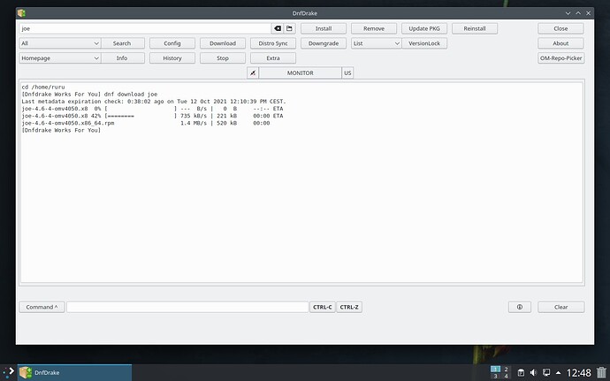Click the Stop button

223,58
